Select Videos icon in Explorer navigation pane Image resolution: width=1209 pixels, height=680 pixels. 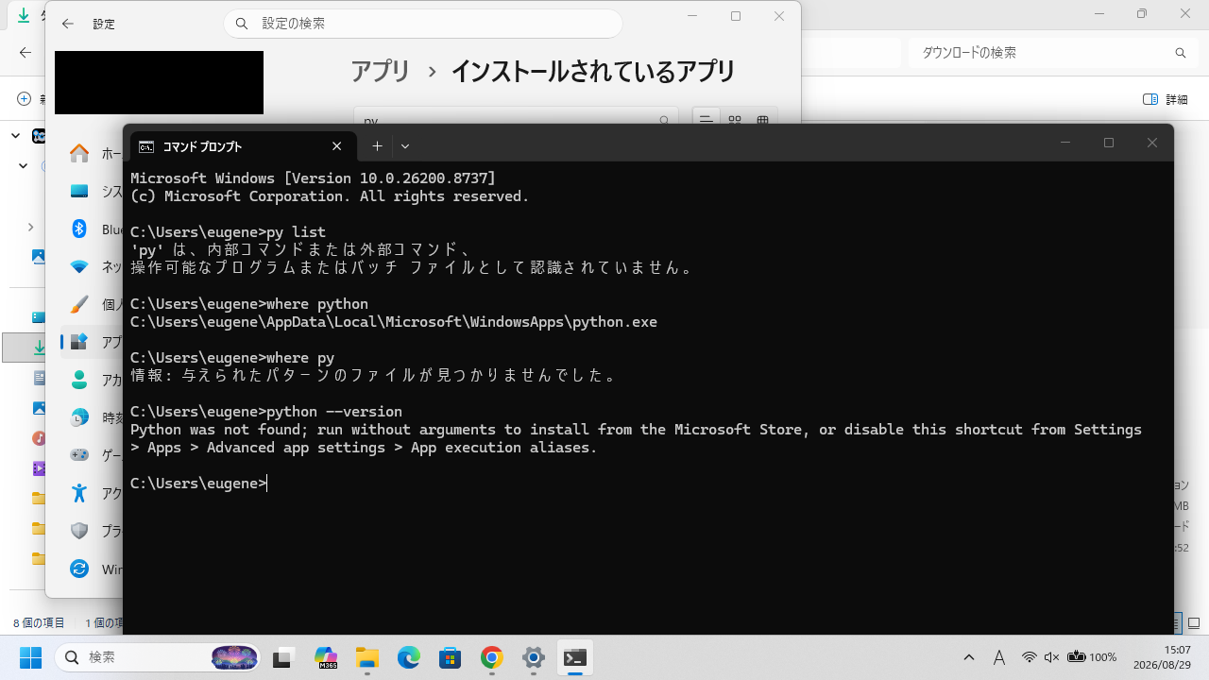(x=39, y=468)
